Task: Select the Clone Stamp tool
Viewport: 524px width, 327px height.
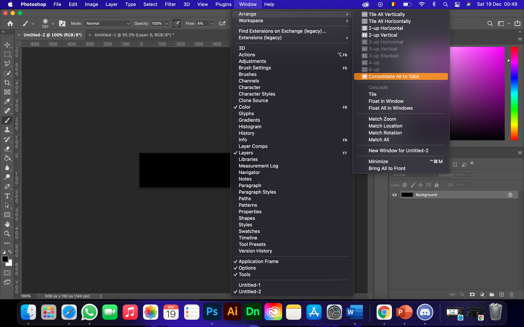Action: coord(7,130)
